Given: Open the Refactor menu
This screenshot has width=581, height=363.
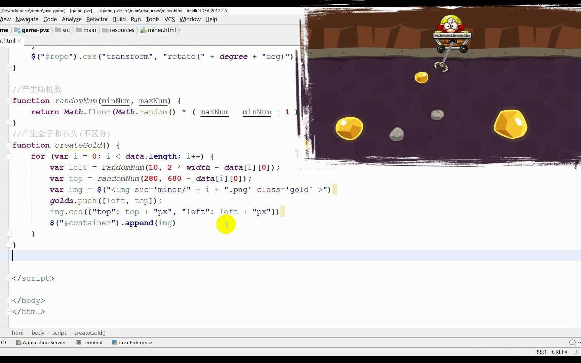Looking at the screenshot, I should (97, 19).
